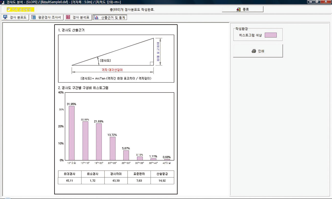This screenshot has height=199, width=332.
Task: Close the 경사도 분석 window
Action: [x=326, y=2]
